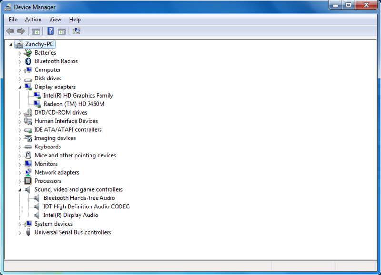The height and width of the screenshot is (275, 381).
Task: Click the Bluetooth Hands-free Audio speaker icon
Action: tap(37, 198)
